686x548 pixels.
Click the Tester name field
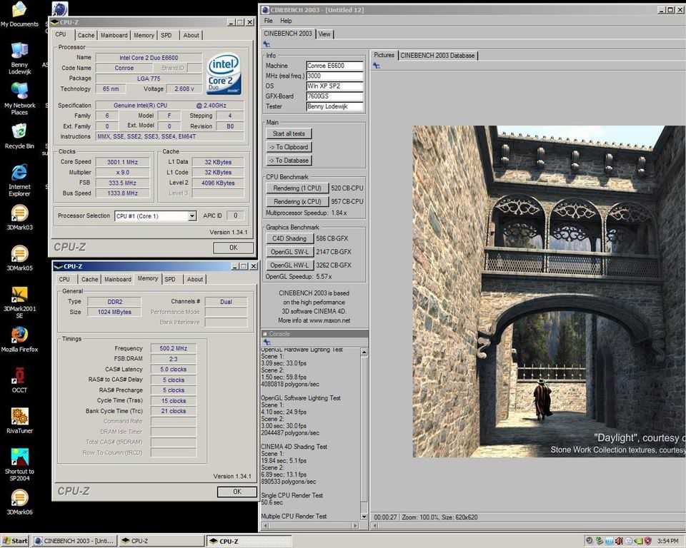(334, 106)
